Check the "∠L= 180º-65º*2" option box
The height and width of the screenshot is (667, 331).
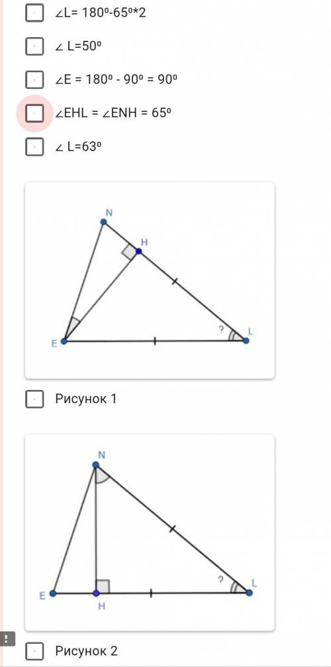tap(34, 13)
